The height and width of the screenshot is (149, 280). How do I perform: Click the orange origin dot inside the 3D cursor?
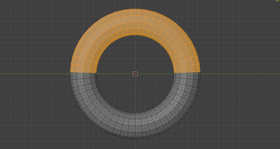(135, 74)
